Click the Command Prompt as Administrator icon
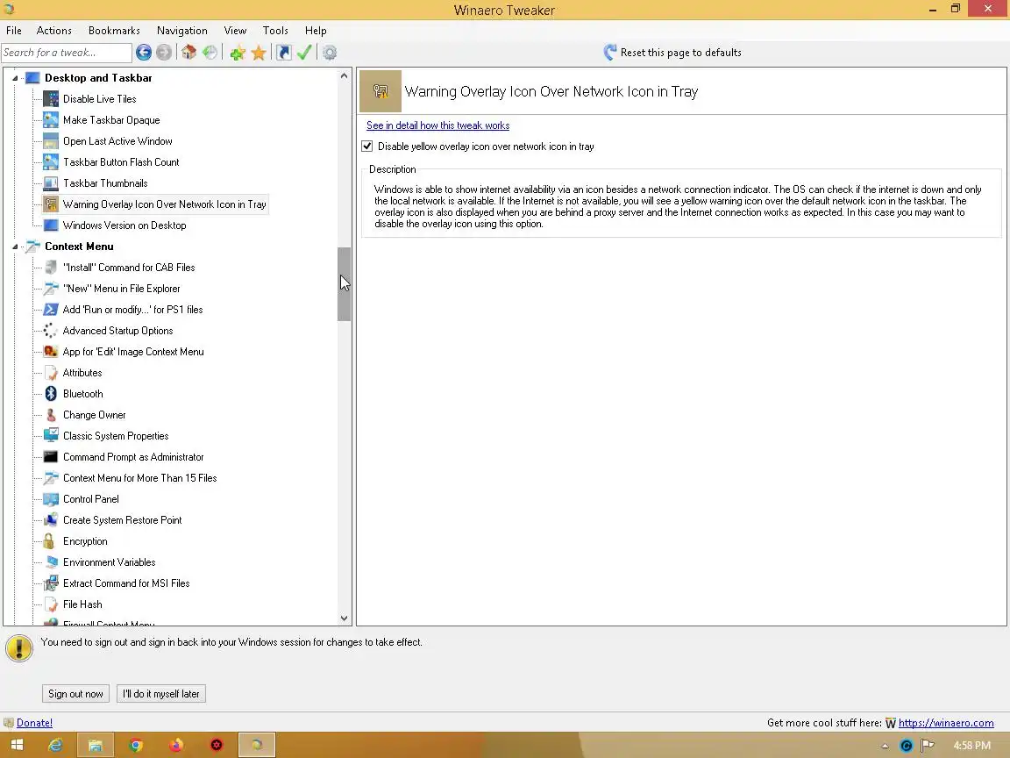This screenshot has width=1010, height=758. click(x=51, y=457)
